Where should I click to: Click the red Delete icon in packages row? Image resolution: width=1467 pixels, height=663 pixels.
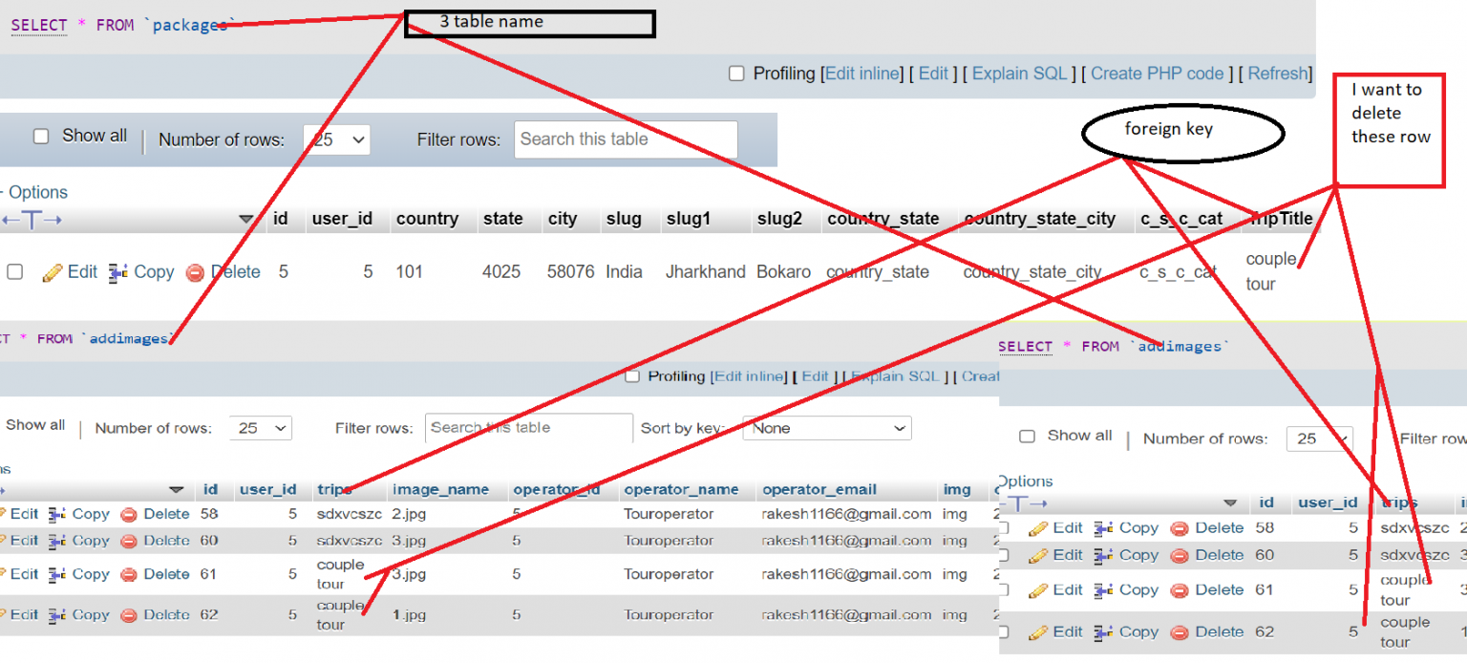pos(195,272)
